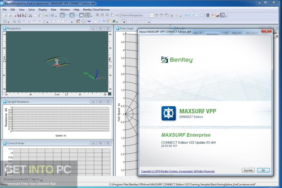Open the View menu
The width and height of the screenshot is (282, 188).
pos(22,10)
